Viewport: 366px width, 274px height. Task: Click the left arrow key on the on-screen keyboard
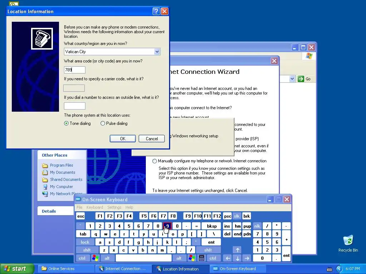click(228, 258)
